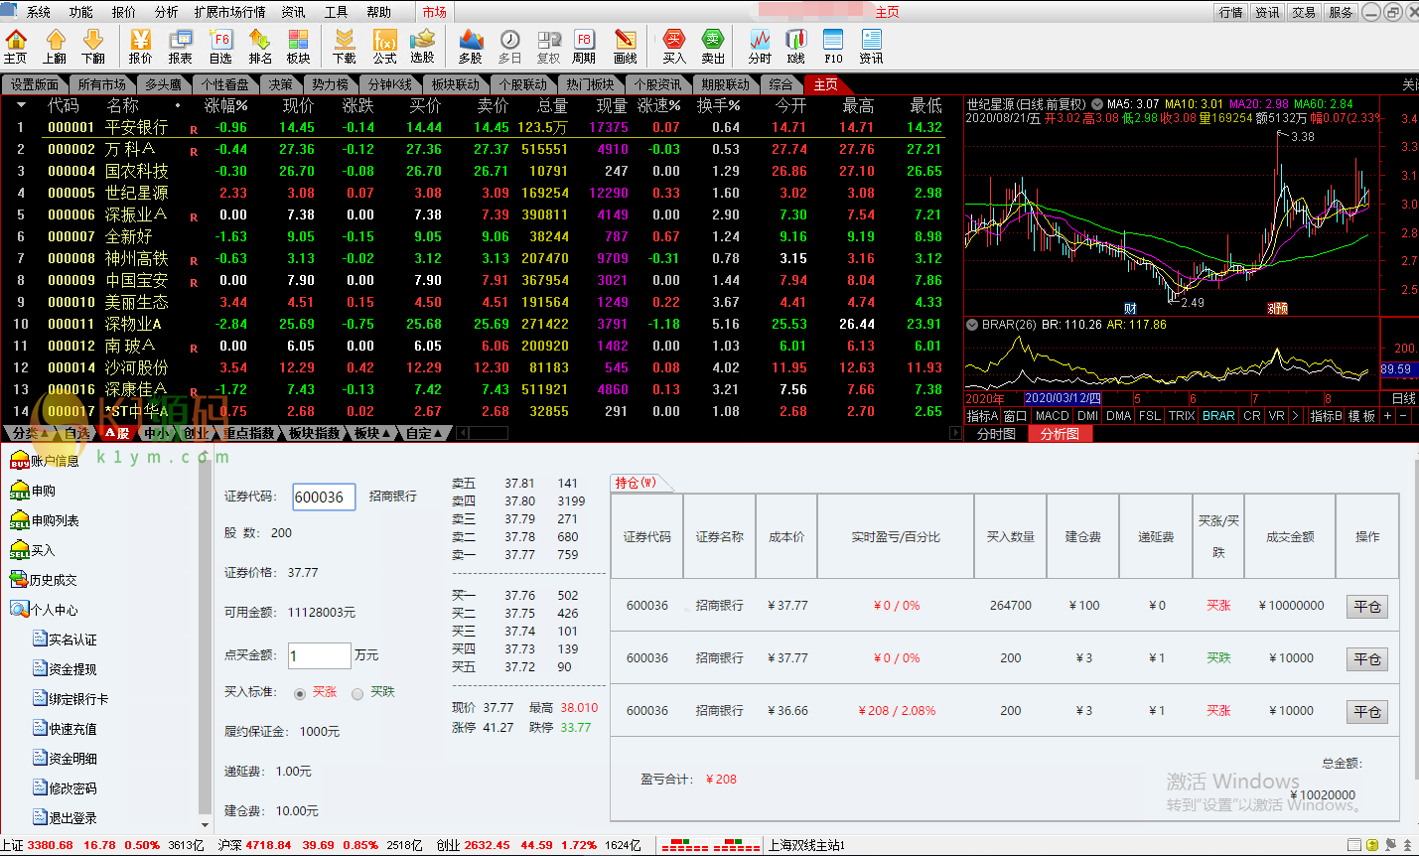
Task: Open the 自选 F6 watchlist icon
Action: coord(220,46)
